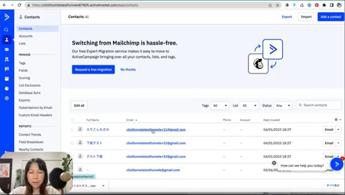Open Deals pipeline icon in sidebar
Viewport: 345px width, 195px height.
(x=6, y=69)
